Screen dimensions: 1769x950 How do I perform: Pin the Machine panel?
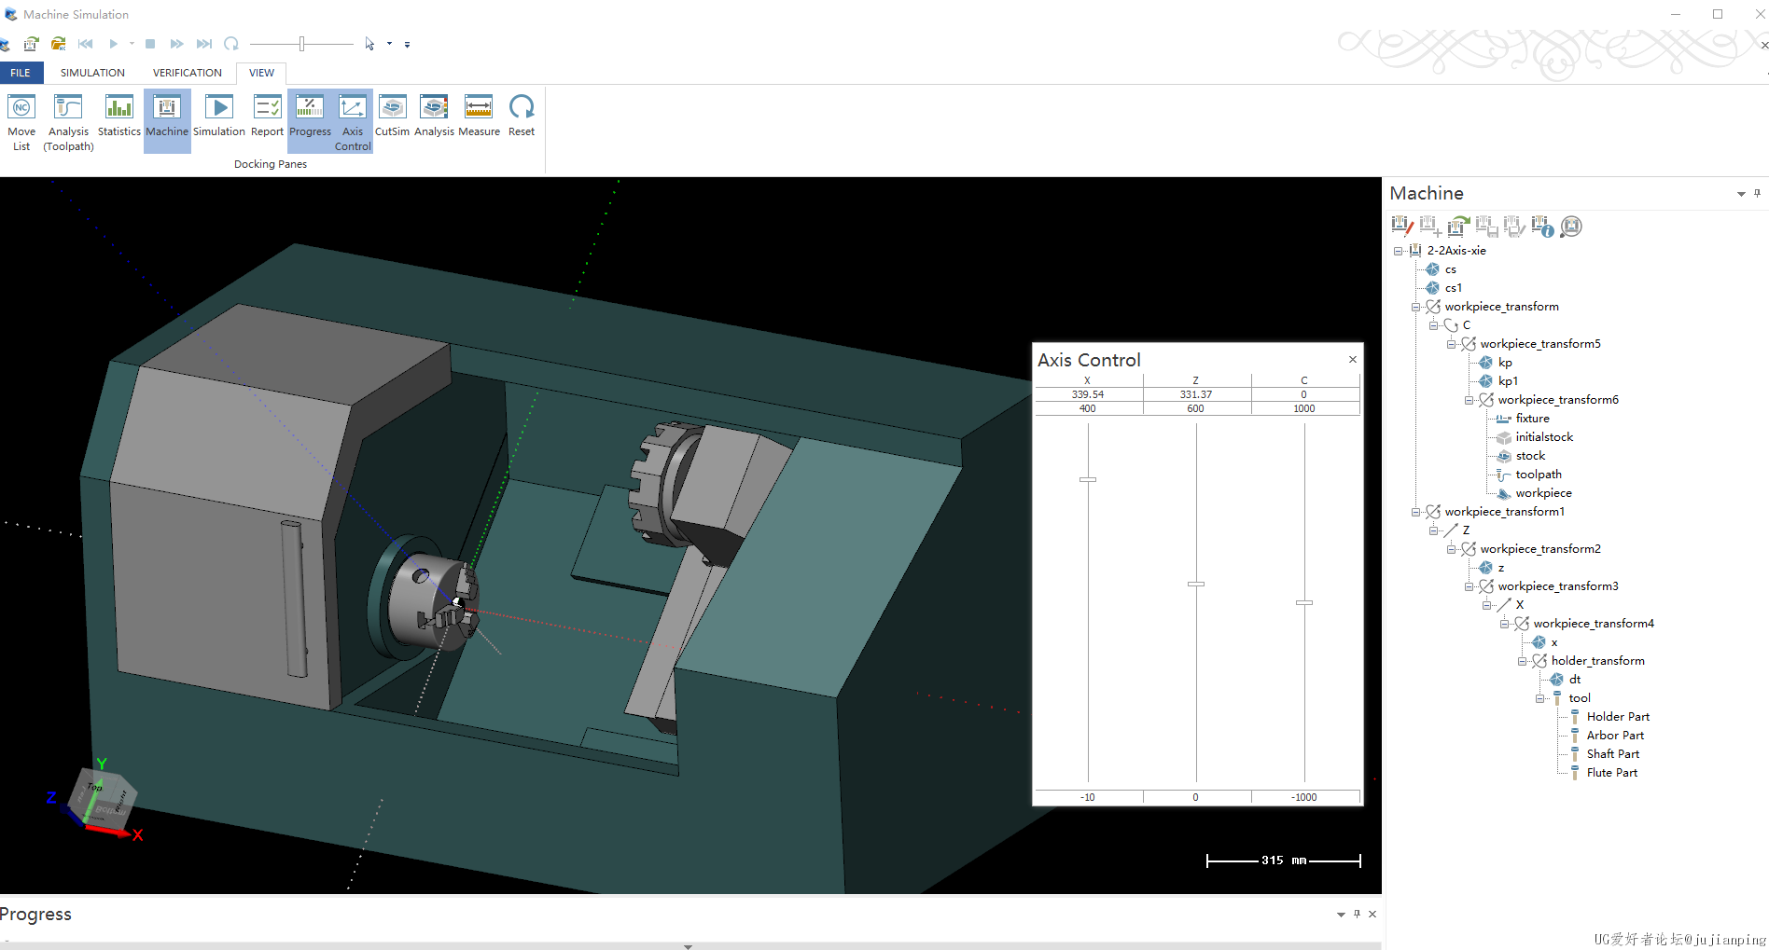click(x=1757, y=193)
